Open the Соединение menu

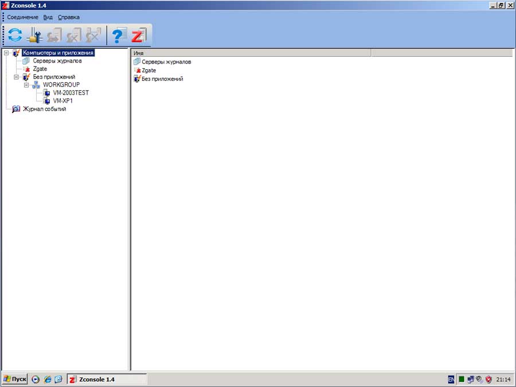click(23, 17)
